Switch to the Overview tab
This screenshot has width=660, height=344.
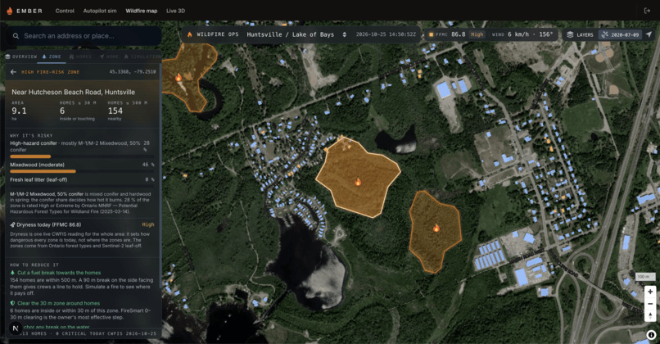point(21,57)
